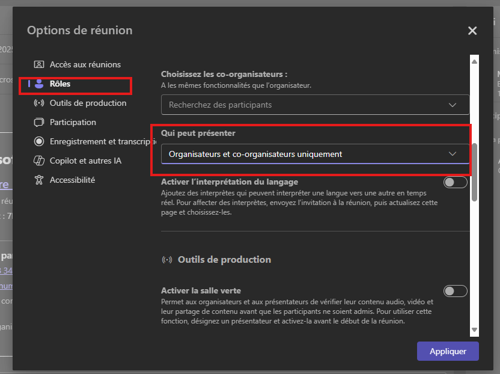500x374 pixels.
Task: Open the Qui peut présenter dropdown
Action: (x=315, y=154)
